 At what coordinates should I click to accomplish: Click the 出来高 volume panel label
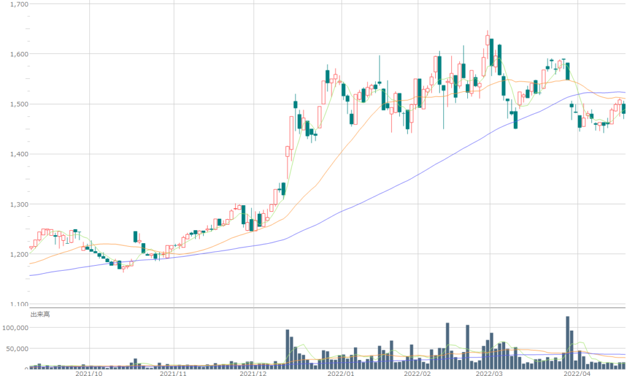[x=40, y=314]
